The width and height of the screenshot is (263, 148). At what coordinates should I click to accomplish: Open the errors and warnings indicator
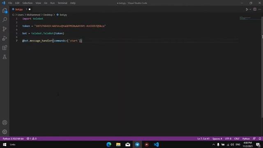click(32, 139)
